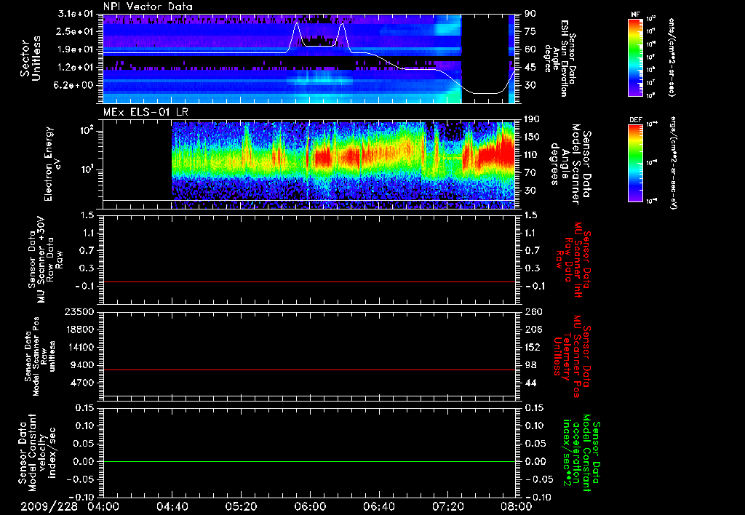Click the 2009/228 date label
This screenshot has width=745, height=515.
pyautogui.click(x=49, y=506)
